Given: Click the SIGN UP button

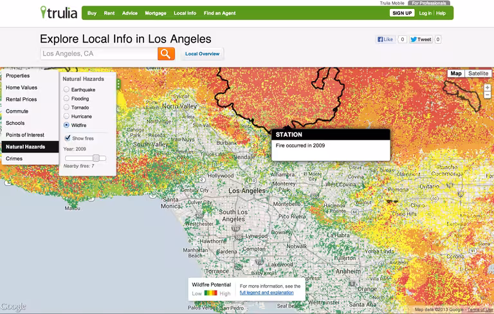Looking at the screenshot, I should 402,13.
